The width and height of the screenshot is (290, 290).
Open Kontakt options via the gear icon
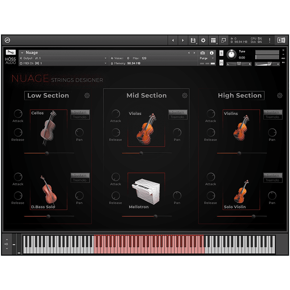(203, 40)
